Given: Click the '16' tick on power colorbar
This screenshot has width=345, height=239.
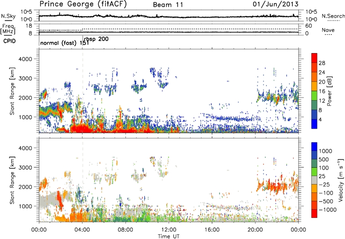Looking at the screenshot, I should click(x=322, y=91).
